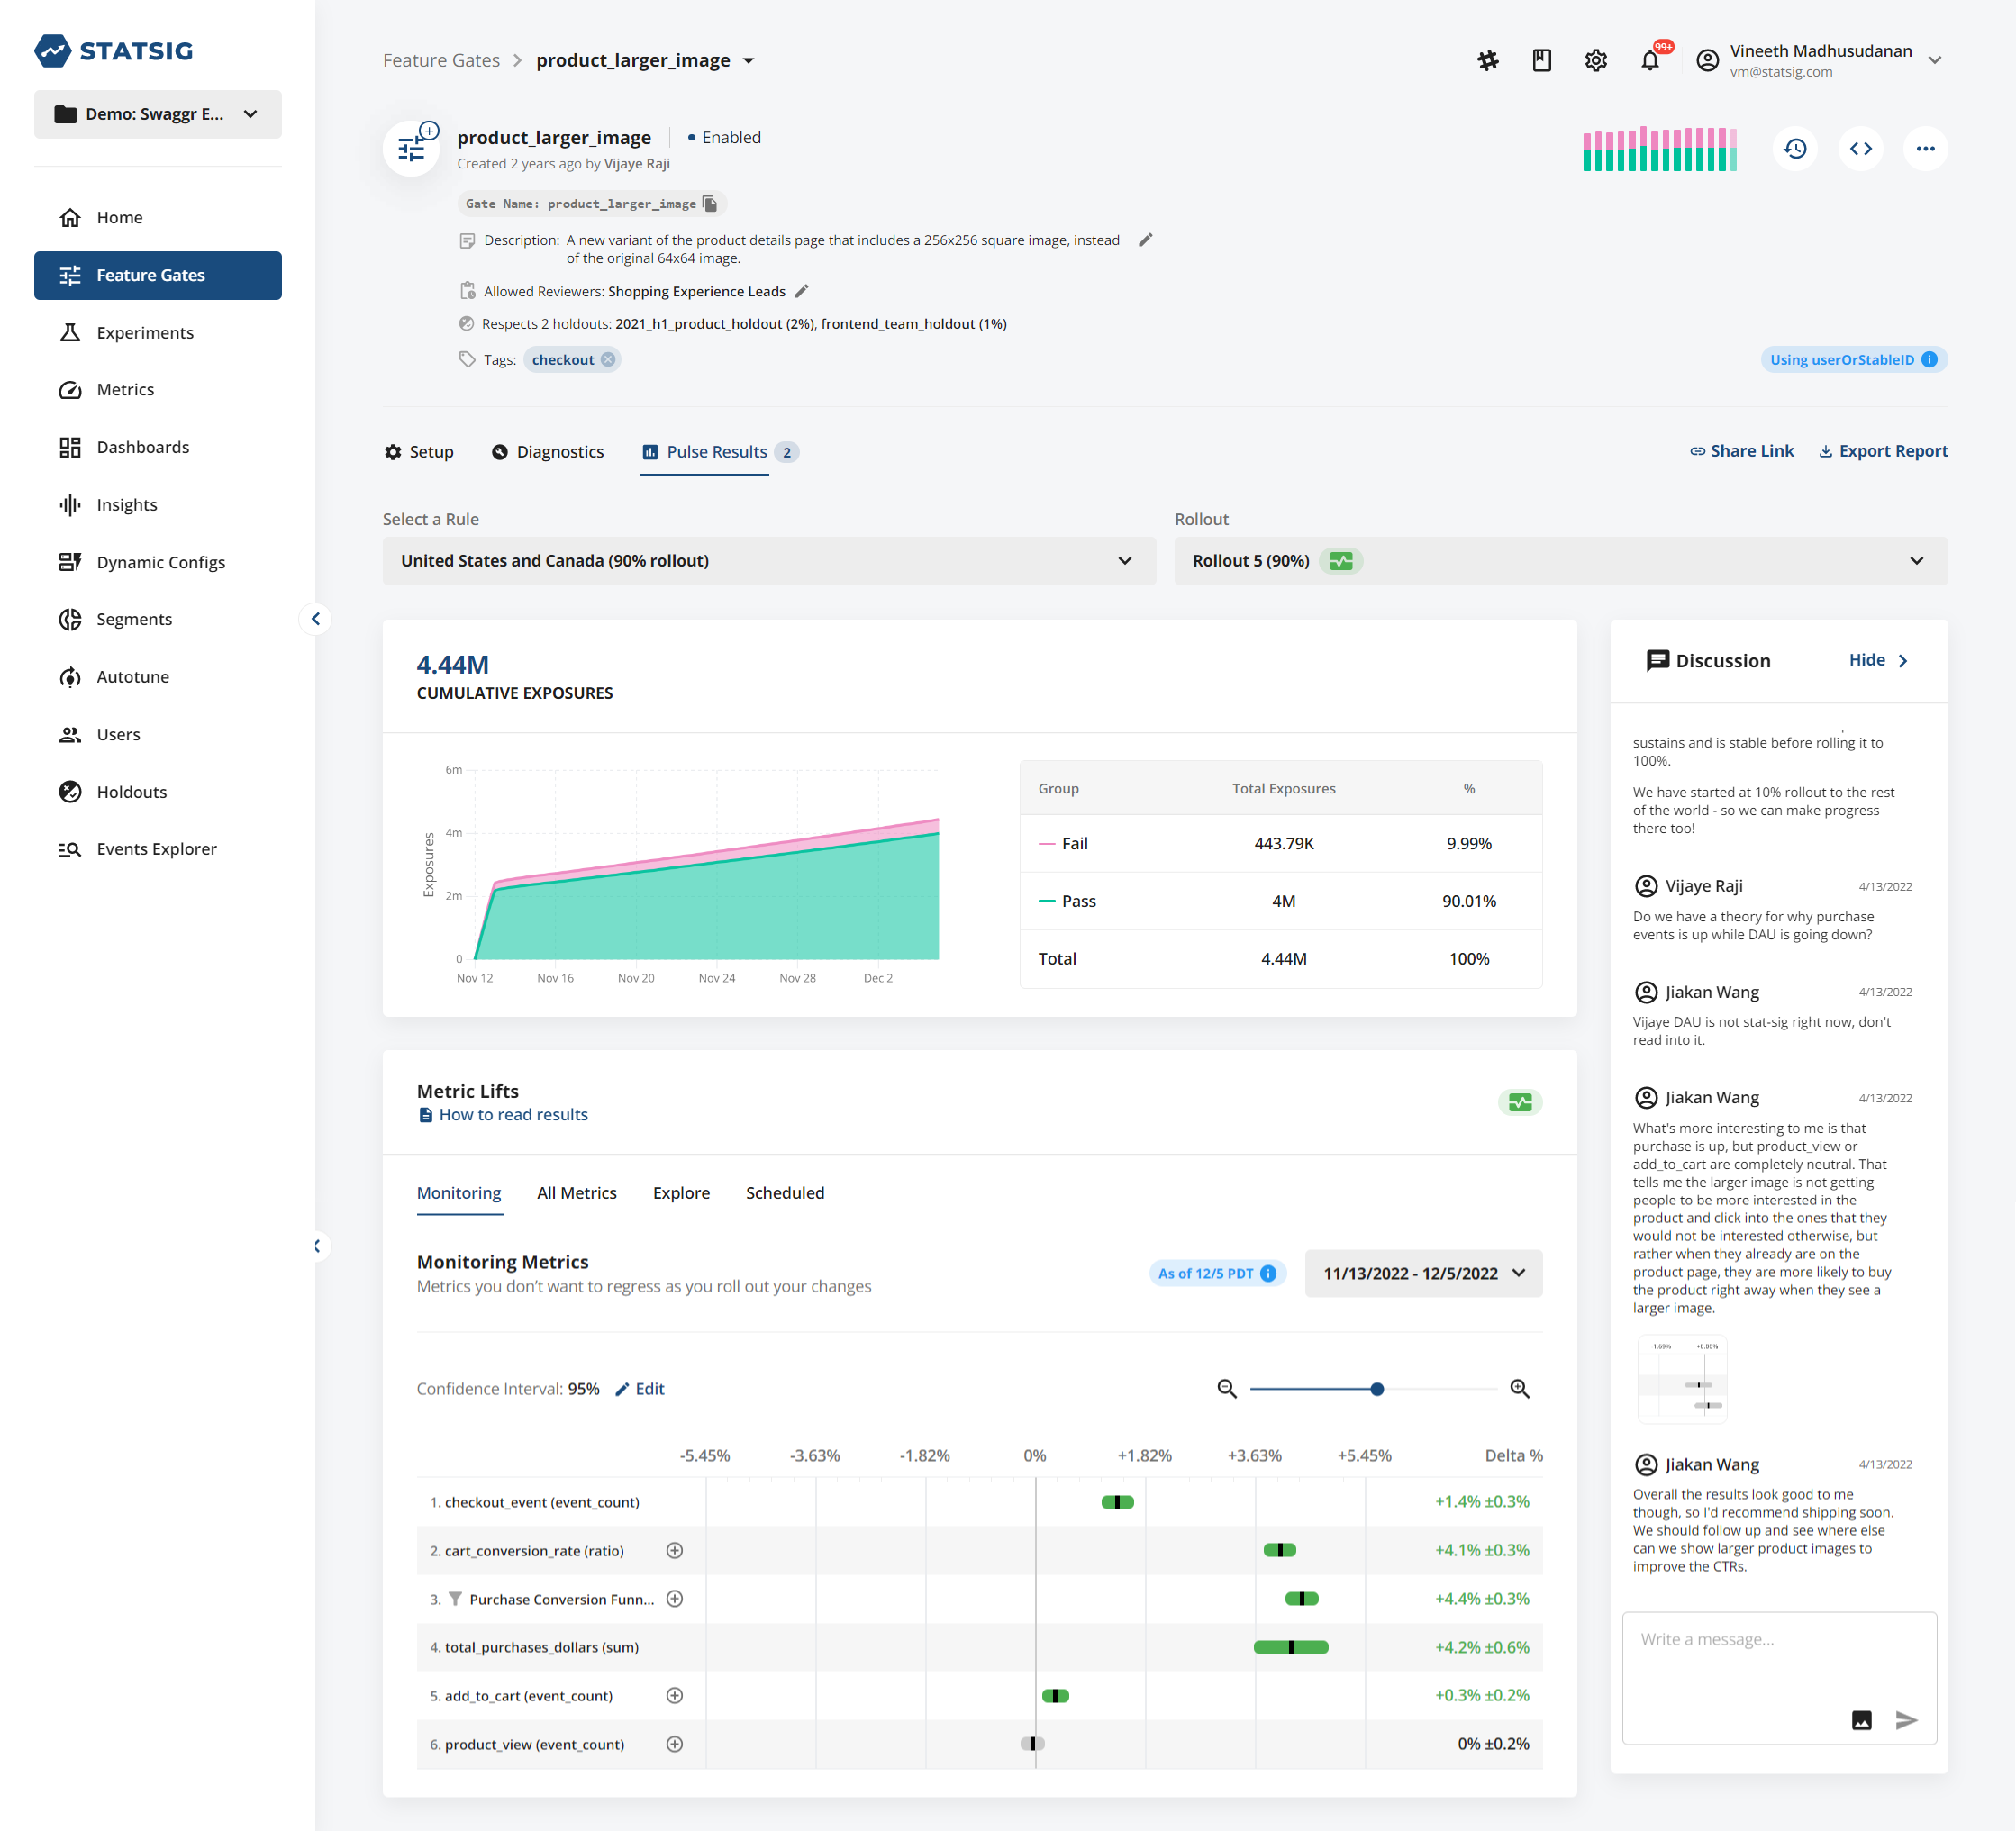Click the Feature Gates sidebar icon
Viewport: 2016px width, 1831px height.
(68, 274)
